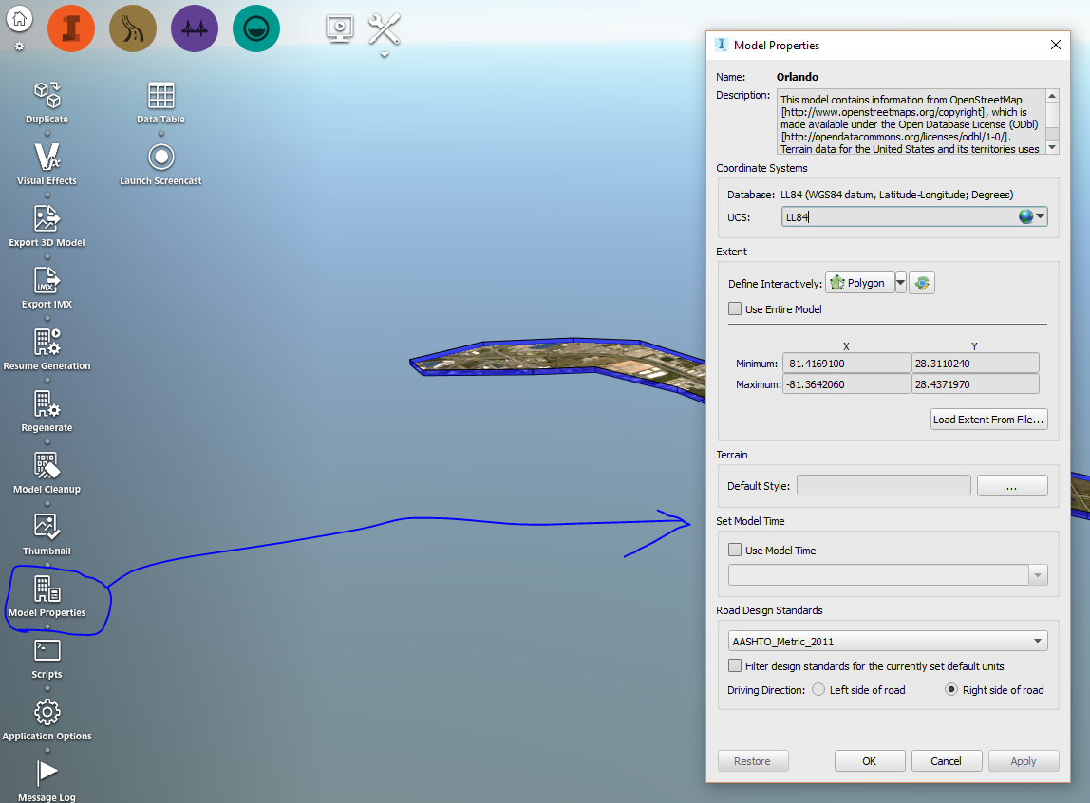The width and height of the screenshot is (1090, 803).
Task: Open Model Cleanup
Action: [47, 474]
